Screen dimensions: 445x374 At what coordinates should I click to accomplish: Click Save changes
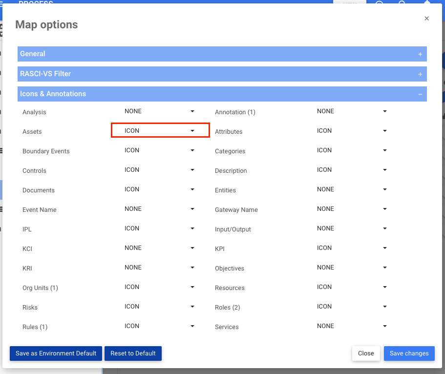click(x=409, y=353)
